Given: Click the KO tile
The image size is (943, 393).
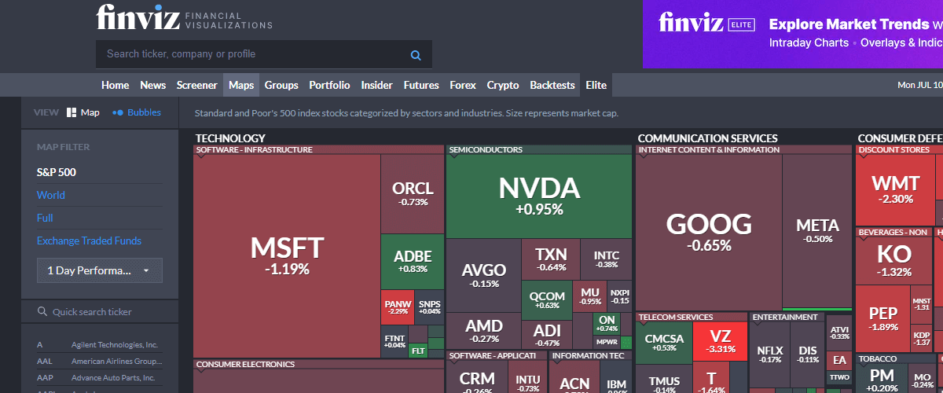Looking at the screenshot, I should point(894,260).
